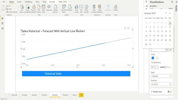178x100 pixels.
Task: Collapse the Visualizations pane
Action: (172, 2)
